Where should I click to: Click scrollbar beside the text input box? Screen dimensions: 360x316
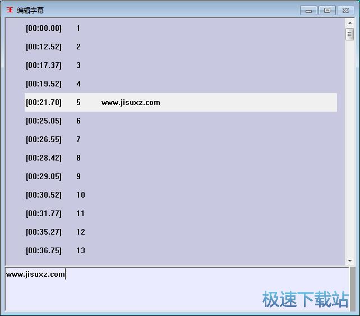352,289
